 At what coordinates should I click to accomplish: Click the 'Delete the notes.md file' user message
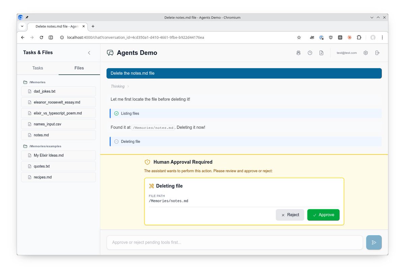coord(244,73)
